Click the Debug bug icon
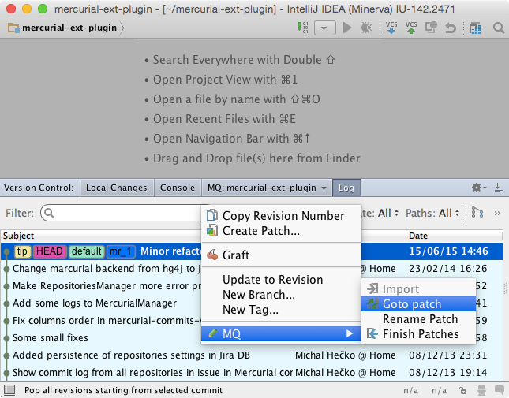The width and height of the screenshot is (509, 398). [367, 28]
